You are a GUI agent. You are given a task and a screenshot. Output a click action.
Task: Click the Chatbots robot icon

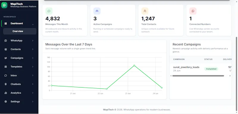pyautogui.click(x=6, y=84)
